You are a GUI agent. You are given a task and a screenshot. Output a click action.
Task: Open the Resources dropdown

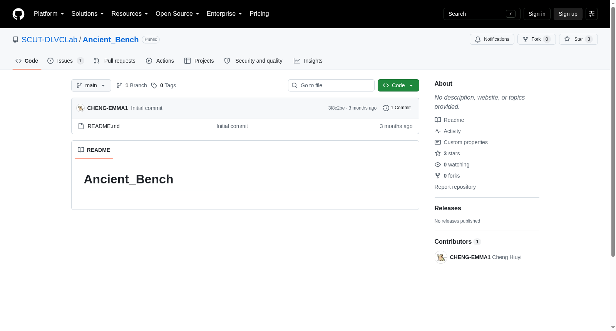point(130,14)
